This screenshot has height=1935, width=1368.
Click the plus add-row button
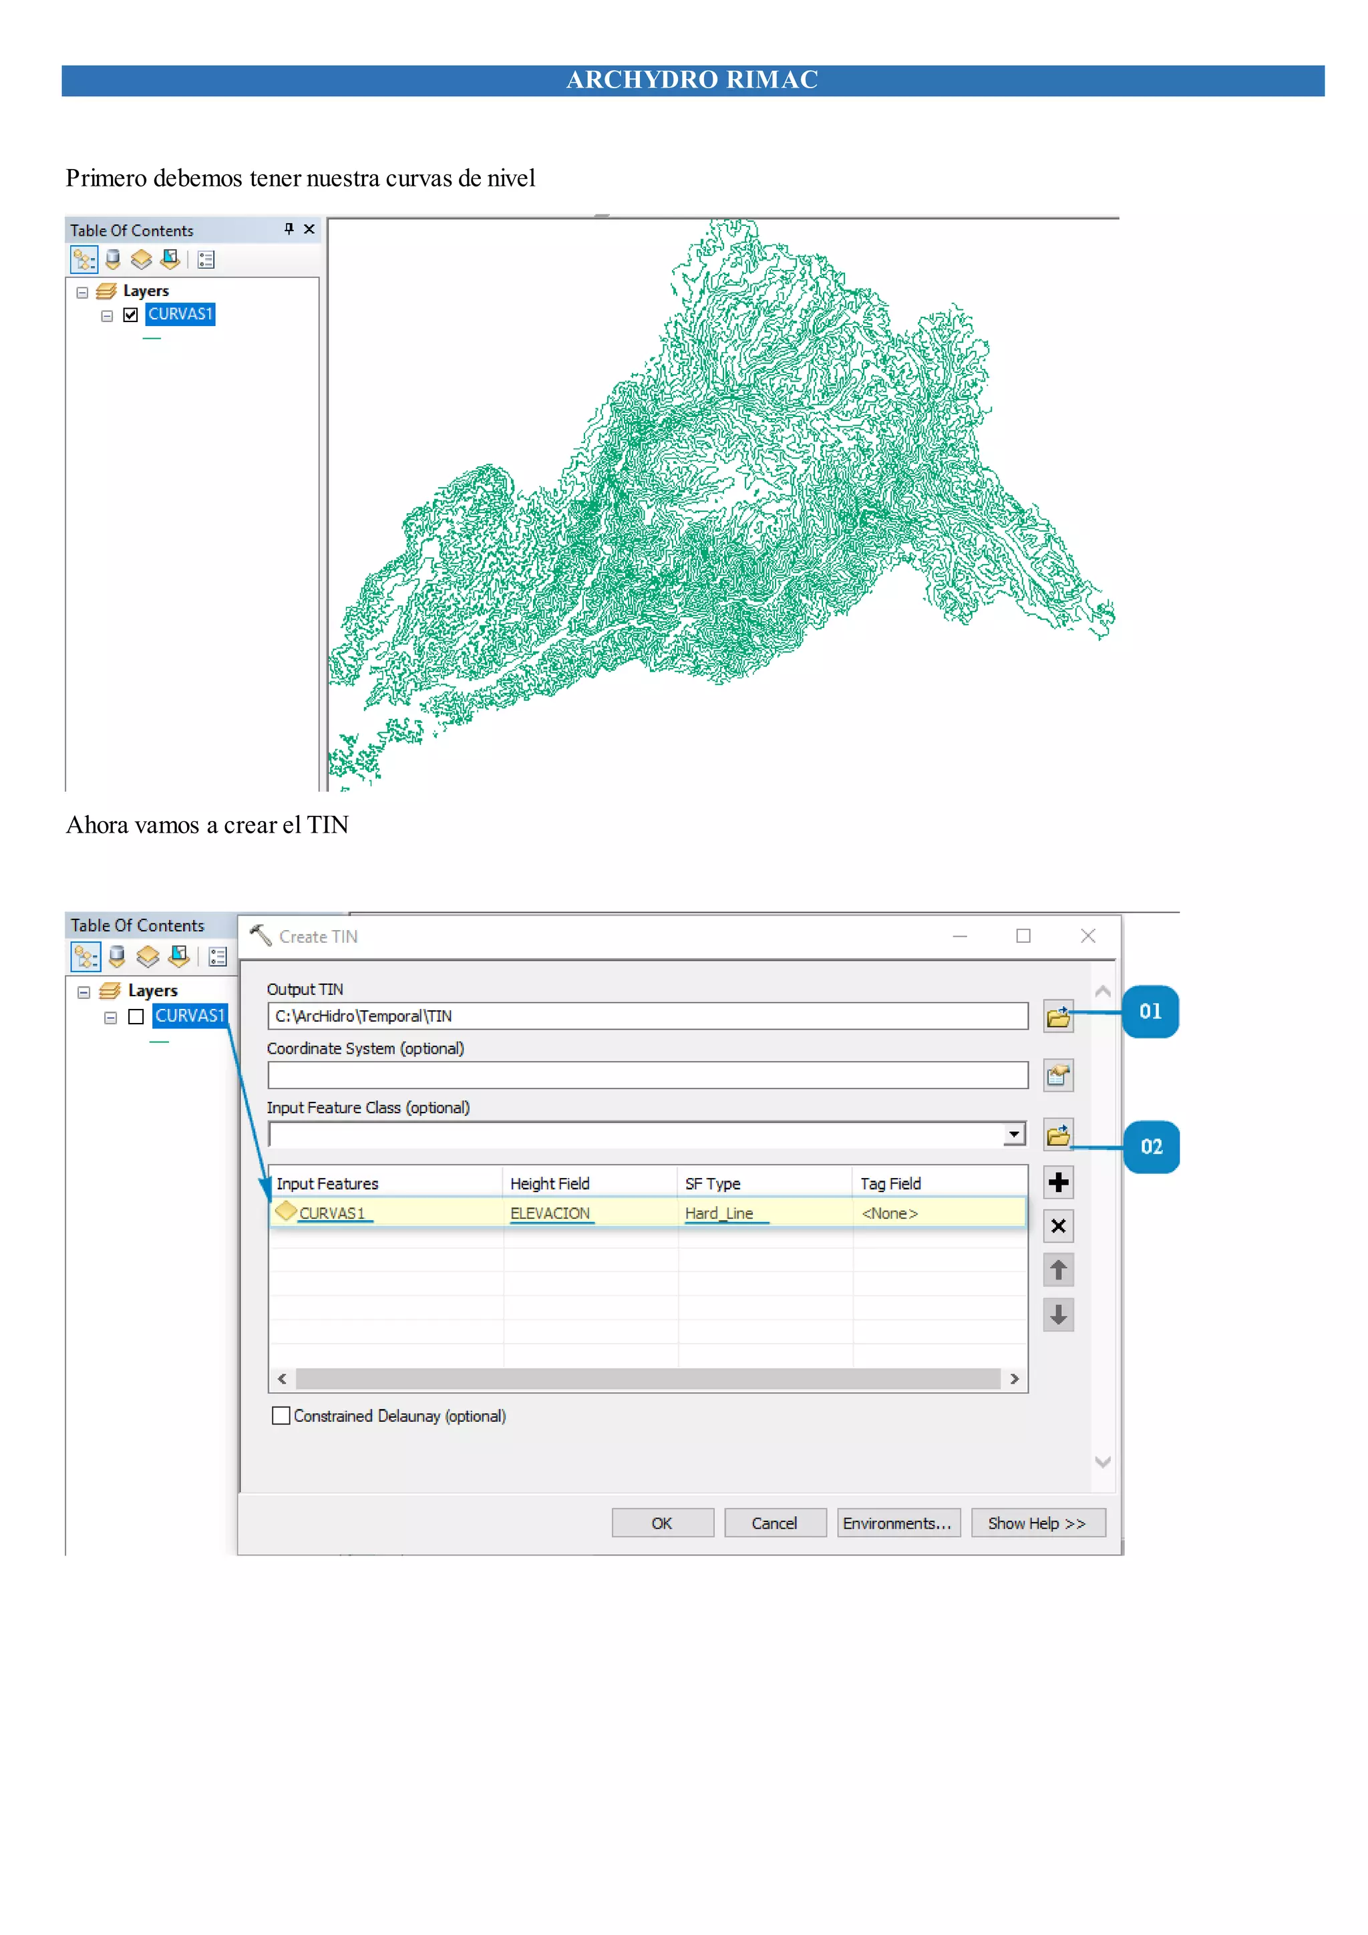coord(1058,1183)
